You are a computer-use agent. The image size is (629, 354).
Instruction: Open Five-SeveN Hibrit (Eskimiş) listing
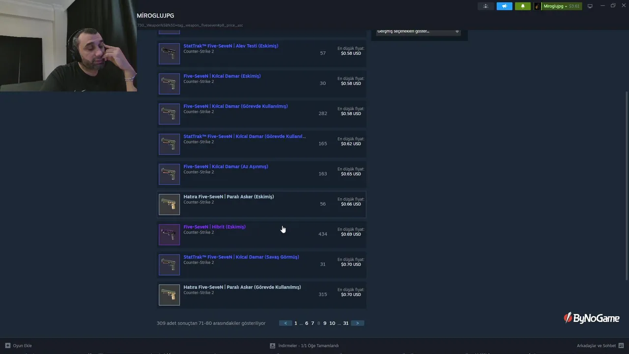(214, 227)
